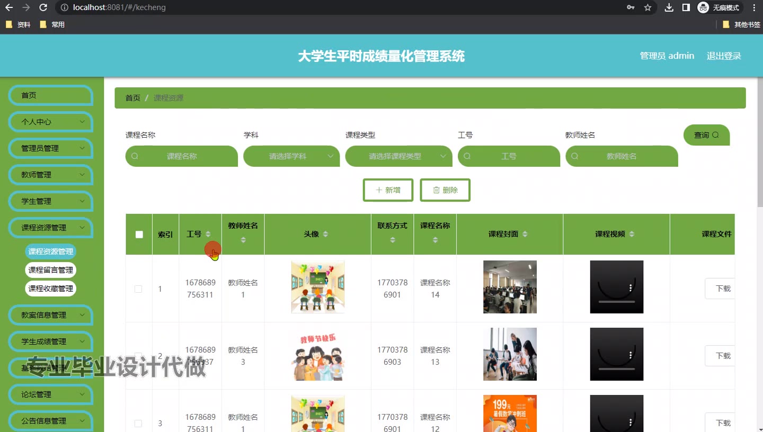The height and width of the screenshot is (432, 763).
Task: Click video progress bar in row 1
Action: (617, 302)
